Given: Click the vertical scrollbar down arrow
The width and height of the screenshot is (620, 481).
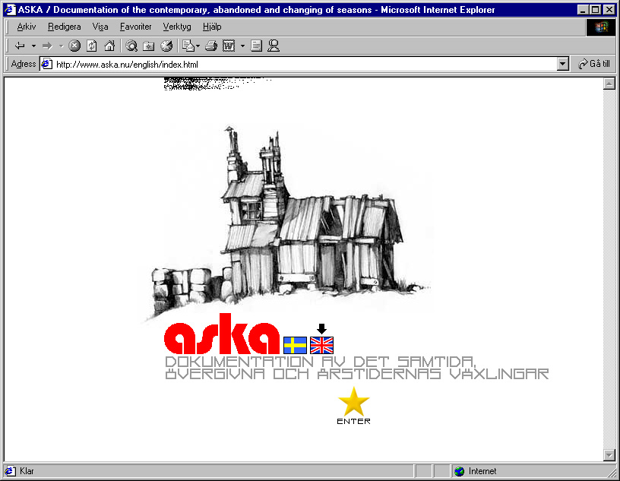Looking at the screenshot, I should [x=609, y=454].
